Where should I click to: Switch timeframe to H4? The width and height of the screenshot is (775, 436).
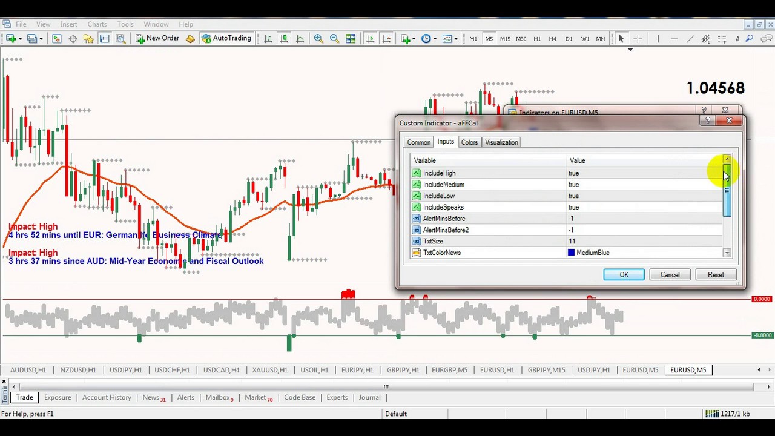[x=552, y=39]
